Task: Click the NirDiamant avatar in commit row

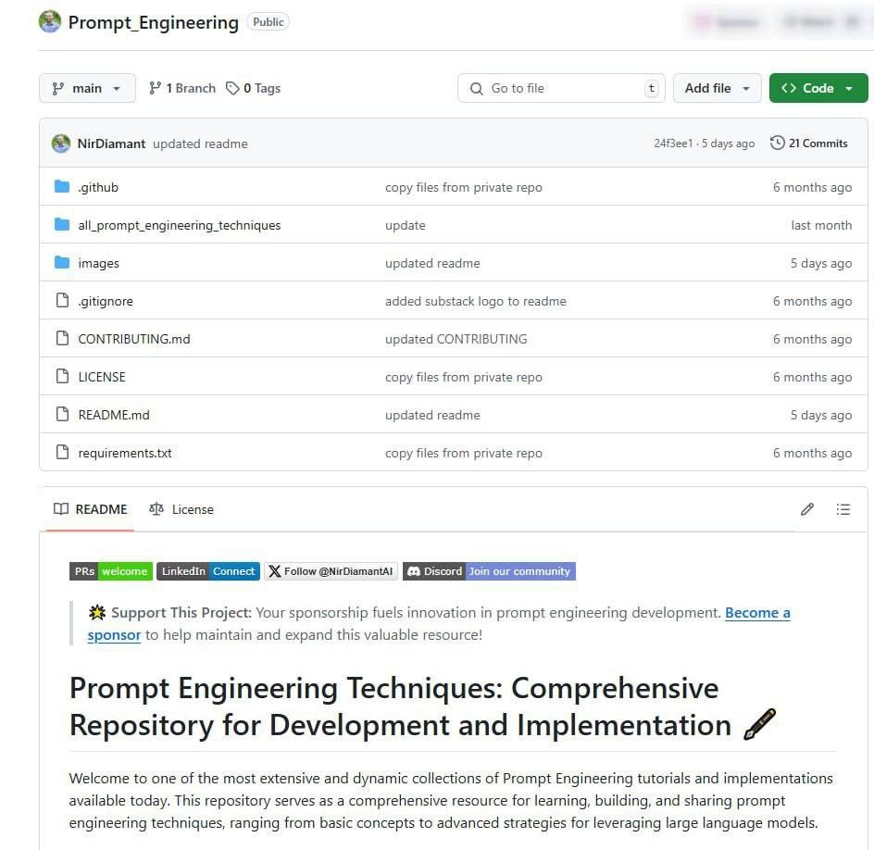Action: coord(61,144)
